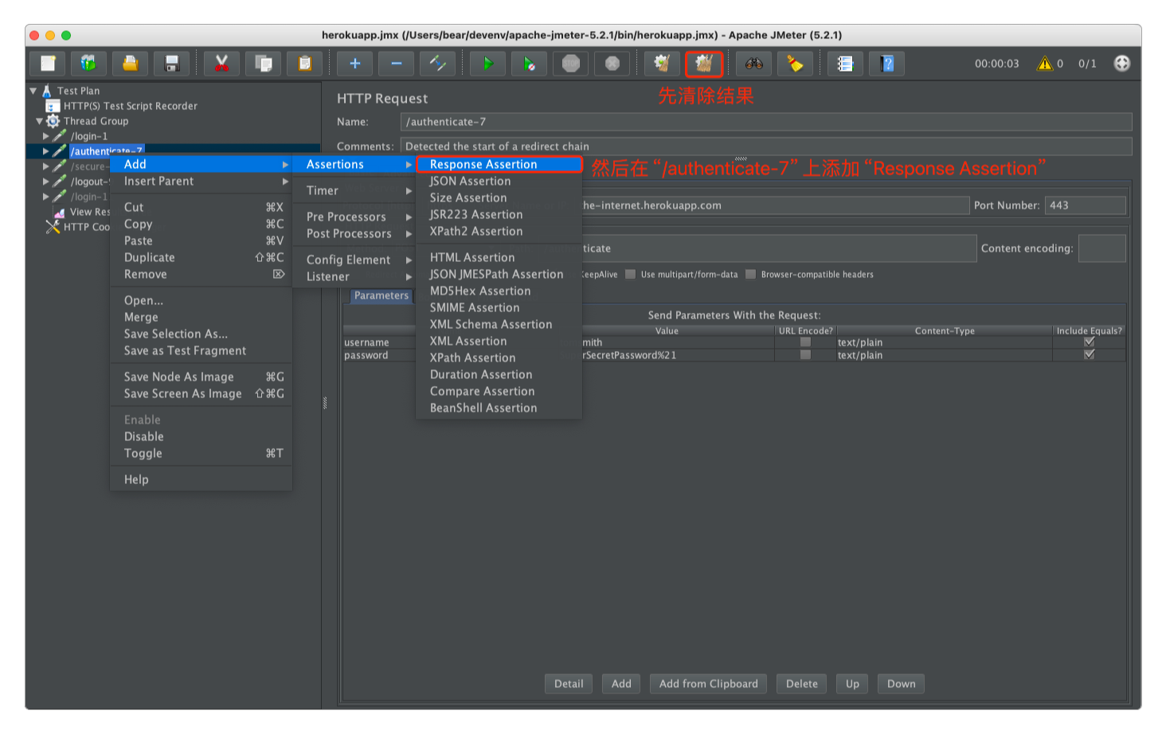This screenshot has width=1166, height=734.
Task: Choose Size Assertion
Action: coord(499,197)
